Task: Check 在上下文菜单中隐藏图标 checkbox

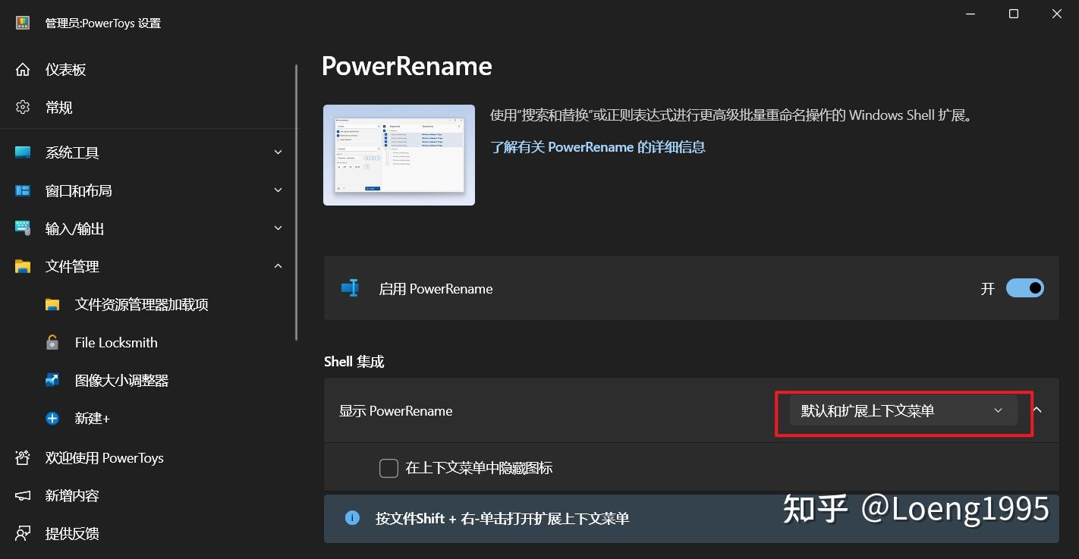Action: click(389, 468)
